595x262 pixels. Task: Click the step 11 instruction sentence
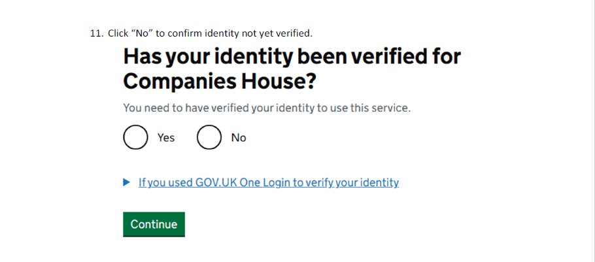point(211,33)
